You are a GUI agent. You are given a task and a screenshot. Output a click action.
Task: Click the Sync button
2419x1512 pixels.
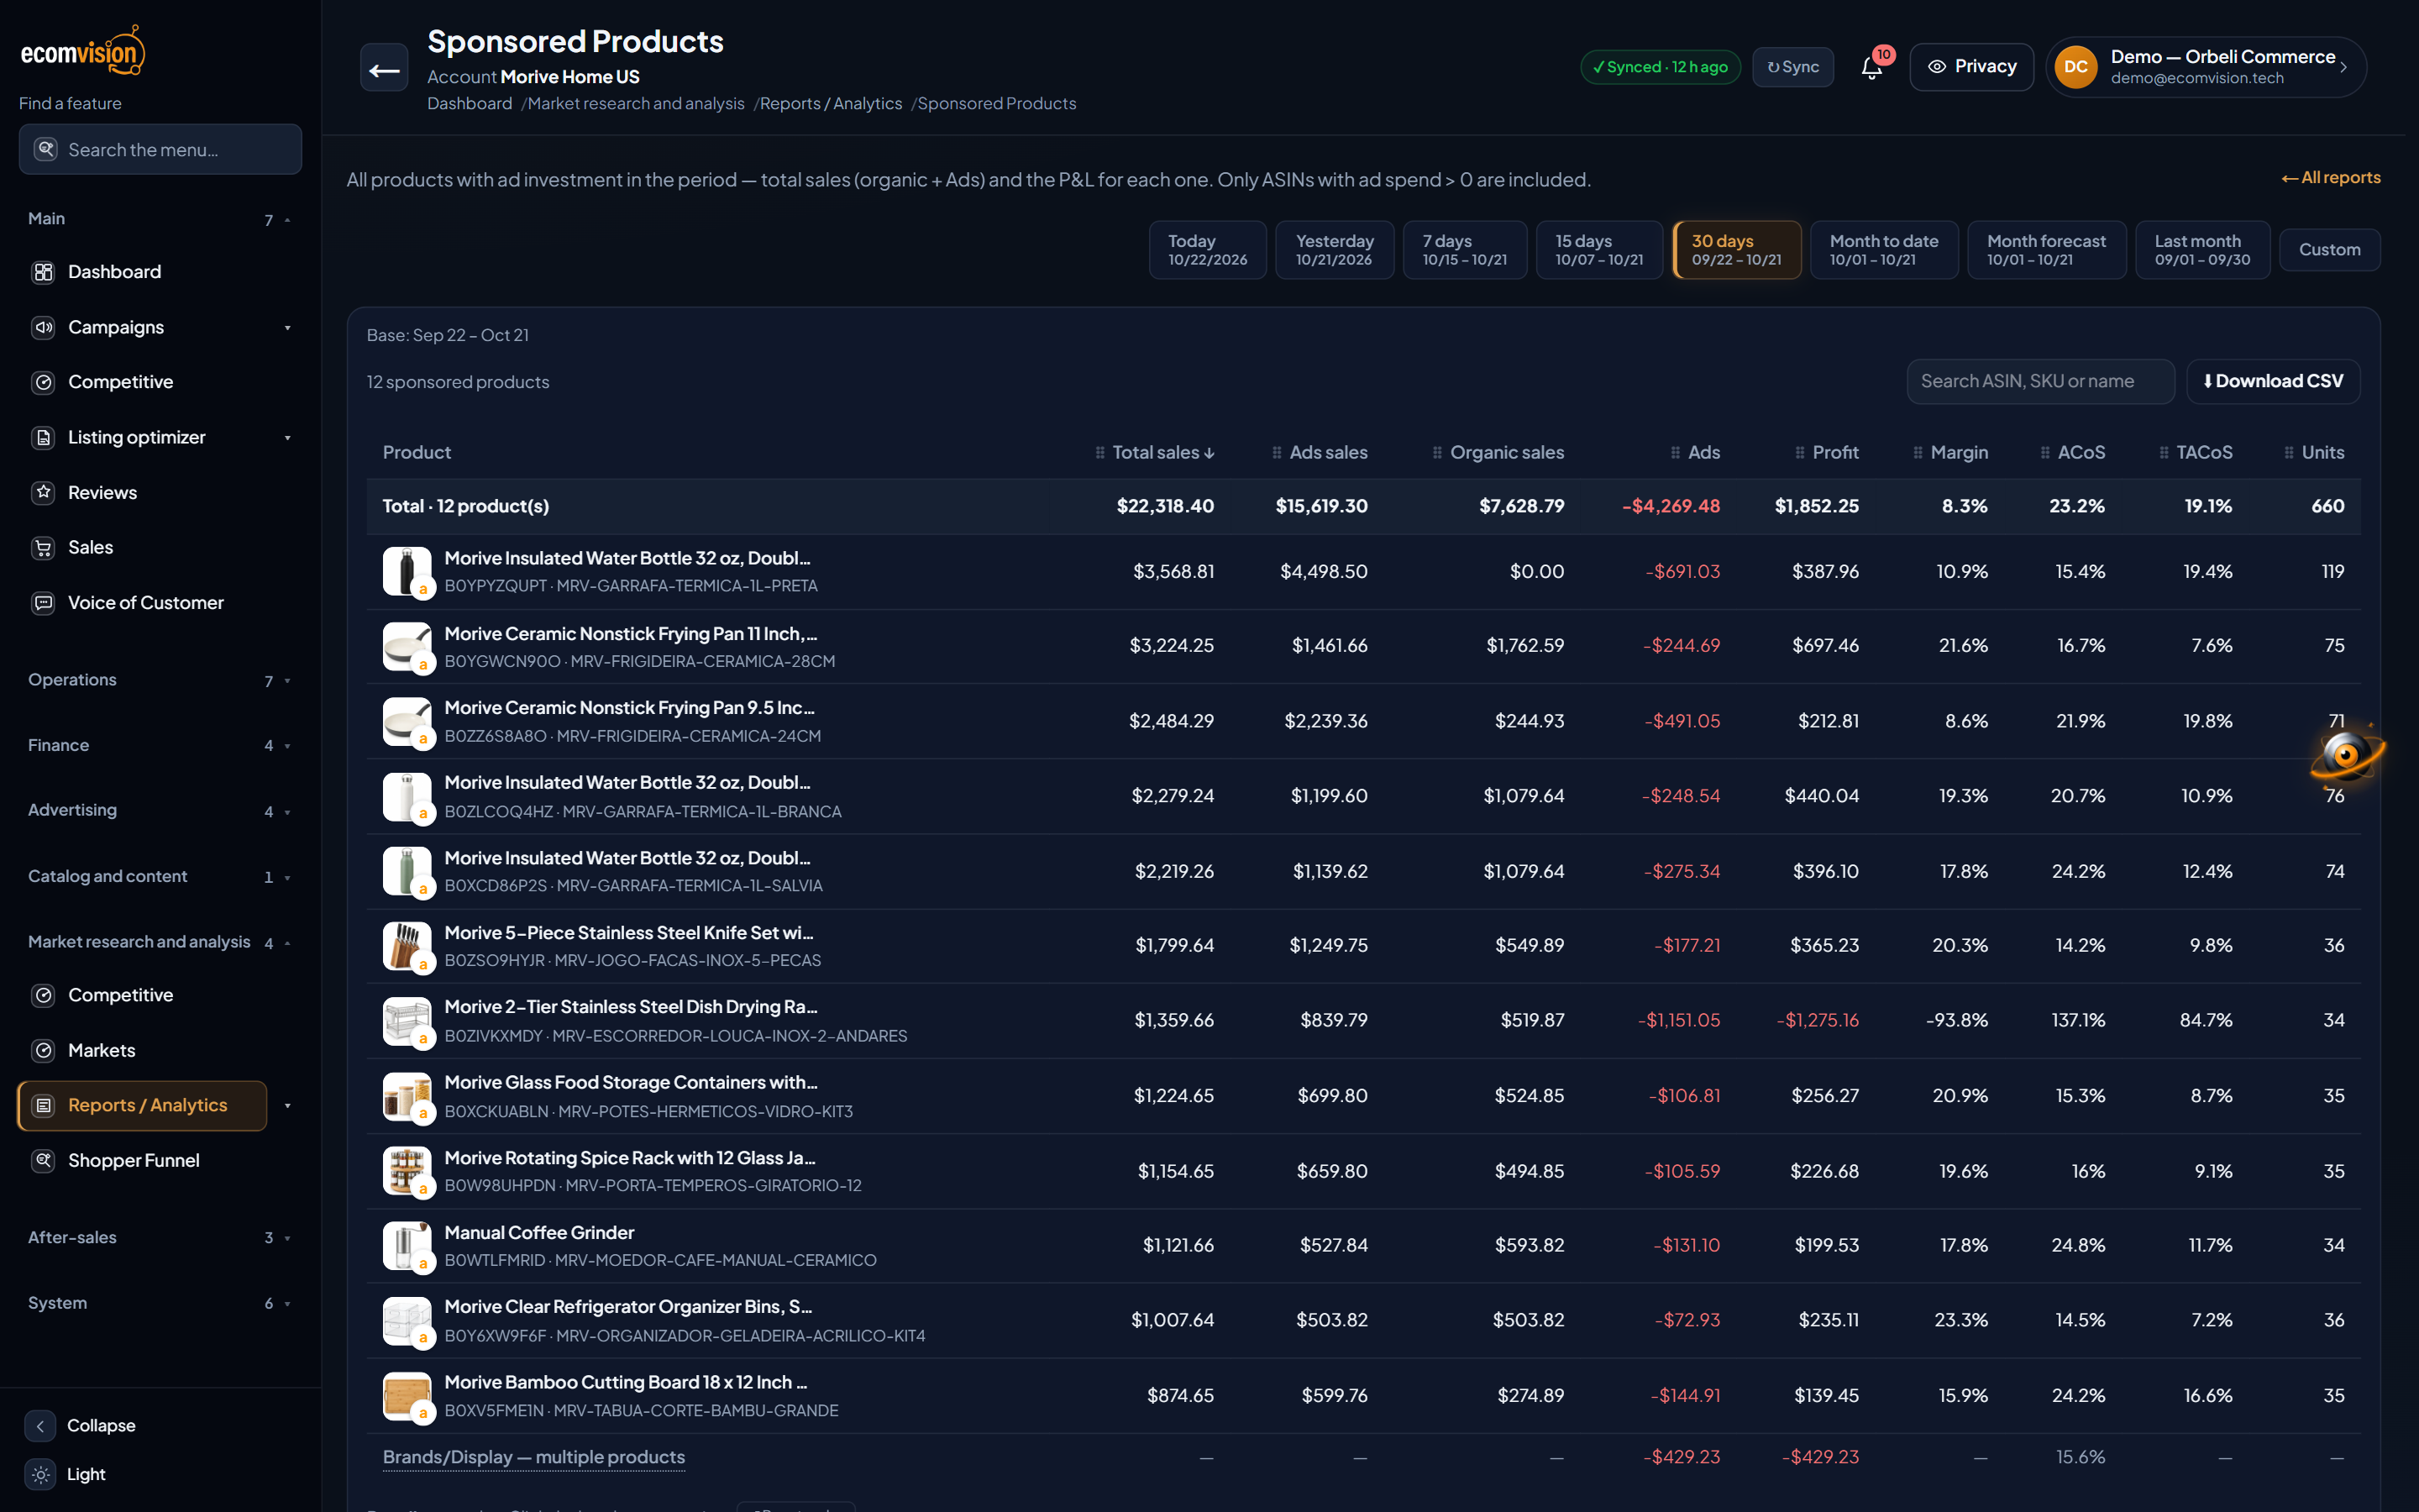pos(1792,67)
